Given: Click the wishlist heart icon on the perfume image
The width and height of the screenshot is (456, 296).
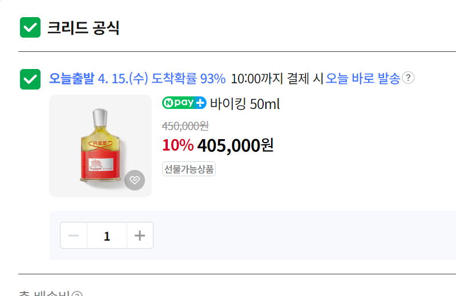Looking at the screenshot, I should pos(135,180).
